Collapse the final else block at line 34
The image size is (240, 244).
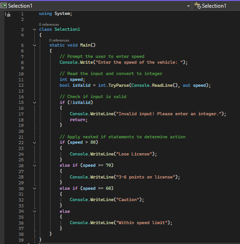coord(34,211)
